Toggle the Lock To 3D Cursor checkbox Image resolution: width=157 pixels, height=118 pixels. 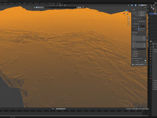(x=139, y=28)
